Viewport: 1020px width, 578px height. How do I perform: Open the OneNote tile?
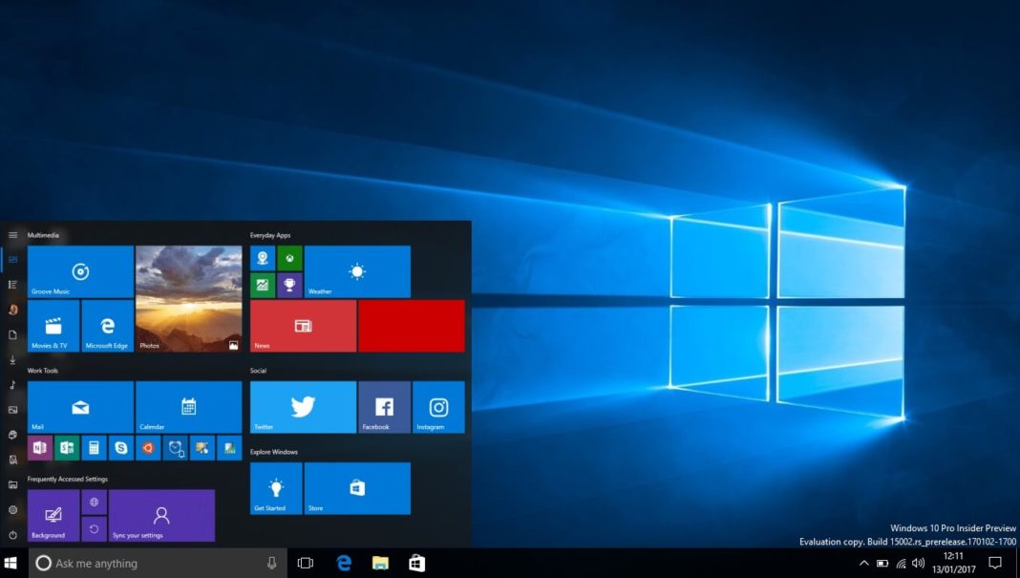coord(39,447)
